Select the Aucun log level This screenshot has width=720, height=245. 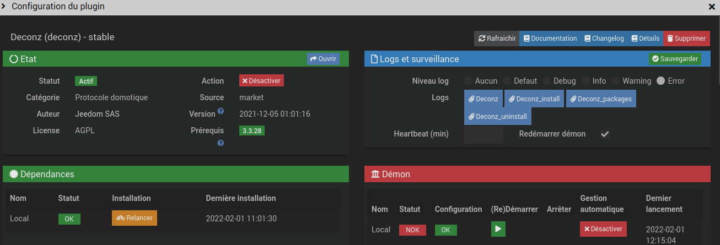tap(468, 81)
